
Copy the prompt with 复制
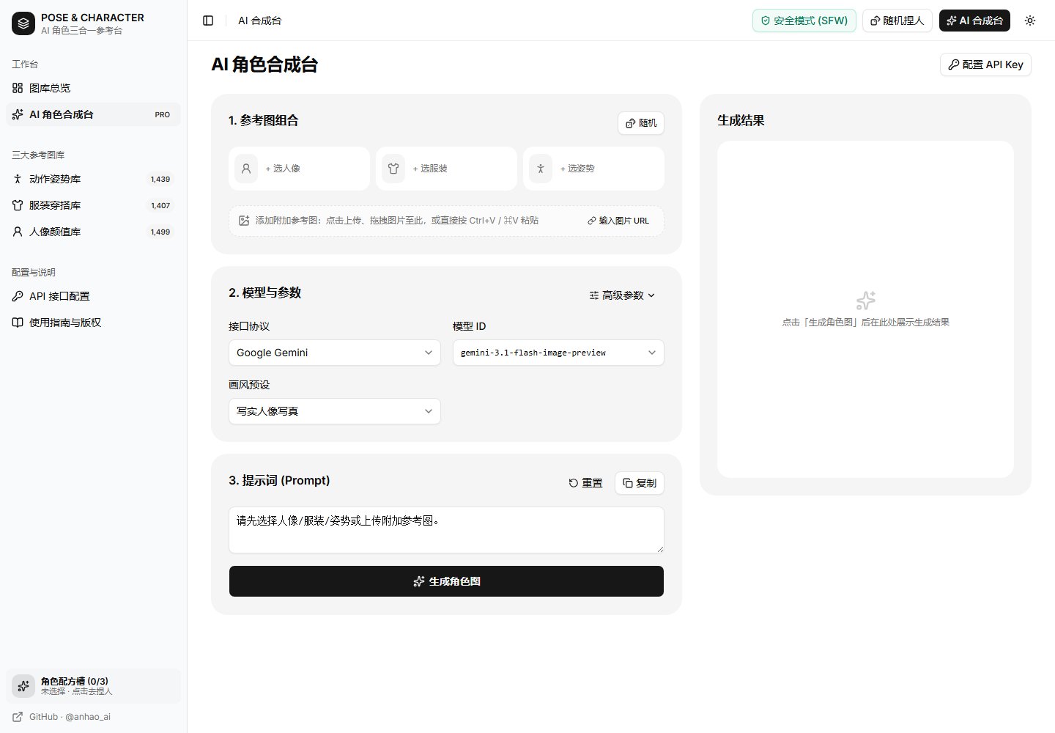(x=640, y=483)
